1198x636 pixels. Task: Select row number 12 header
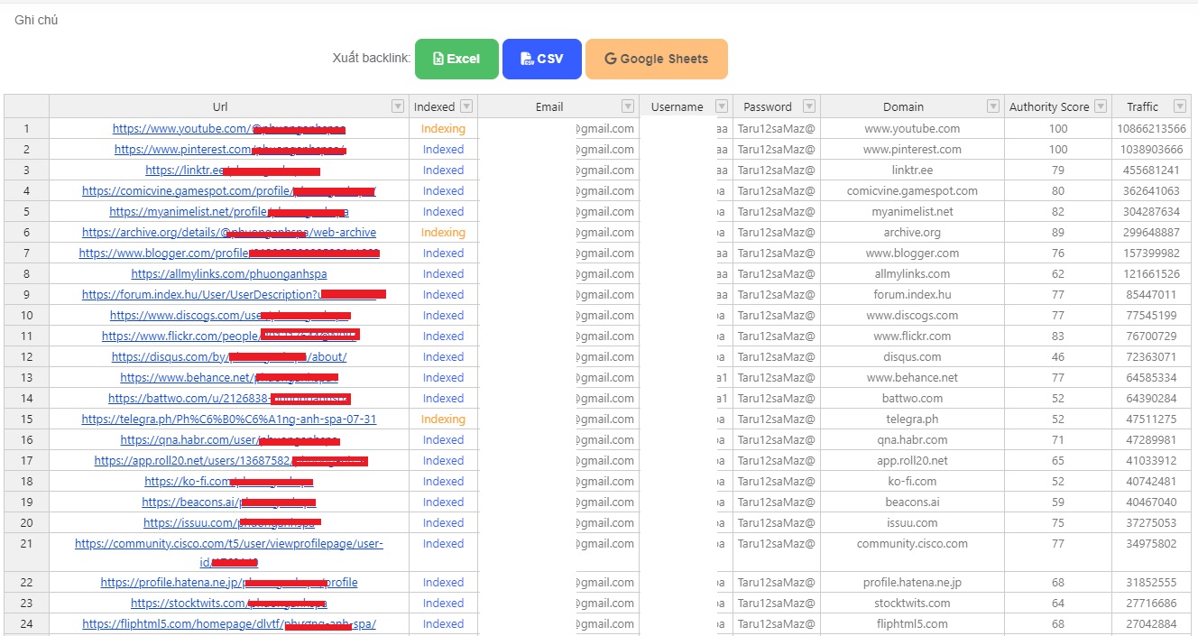pos(27,357)
